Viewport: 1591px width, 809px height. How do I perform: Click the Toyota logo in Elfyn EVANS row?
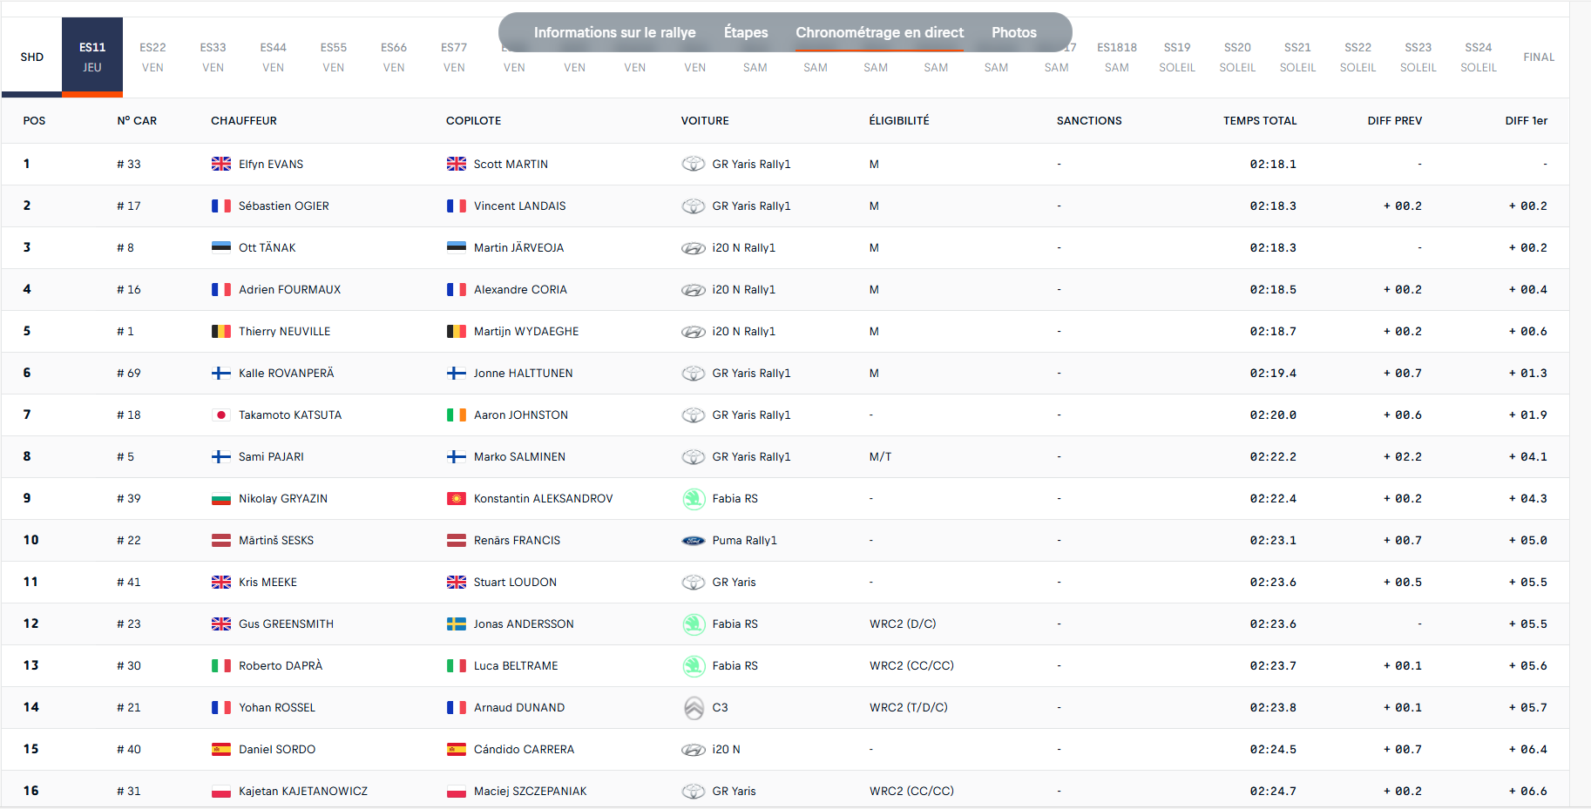point(694,164)
